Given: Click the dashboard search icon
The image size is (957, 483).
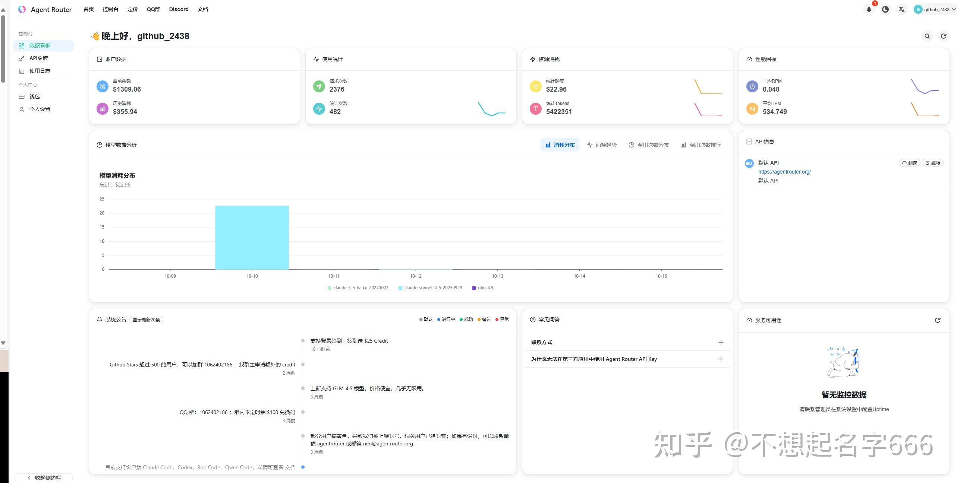Looking at the screenshot, I should [x=927, y=36].
